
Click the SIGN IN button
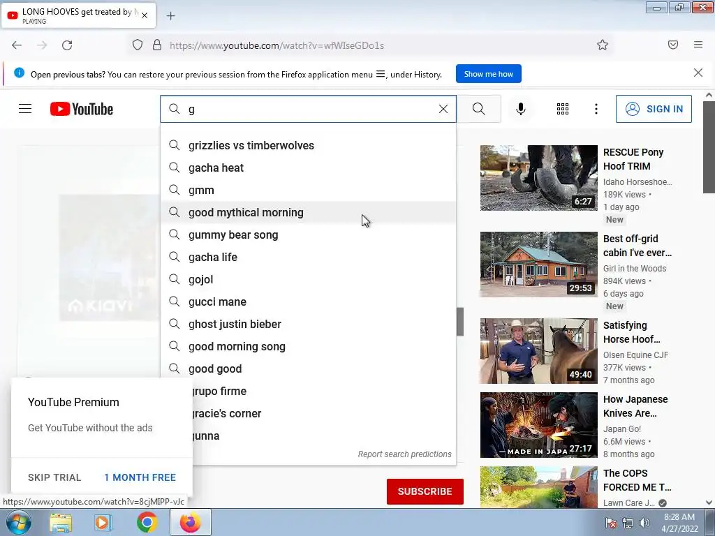pyautogui.click(x=654, y=109)
